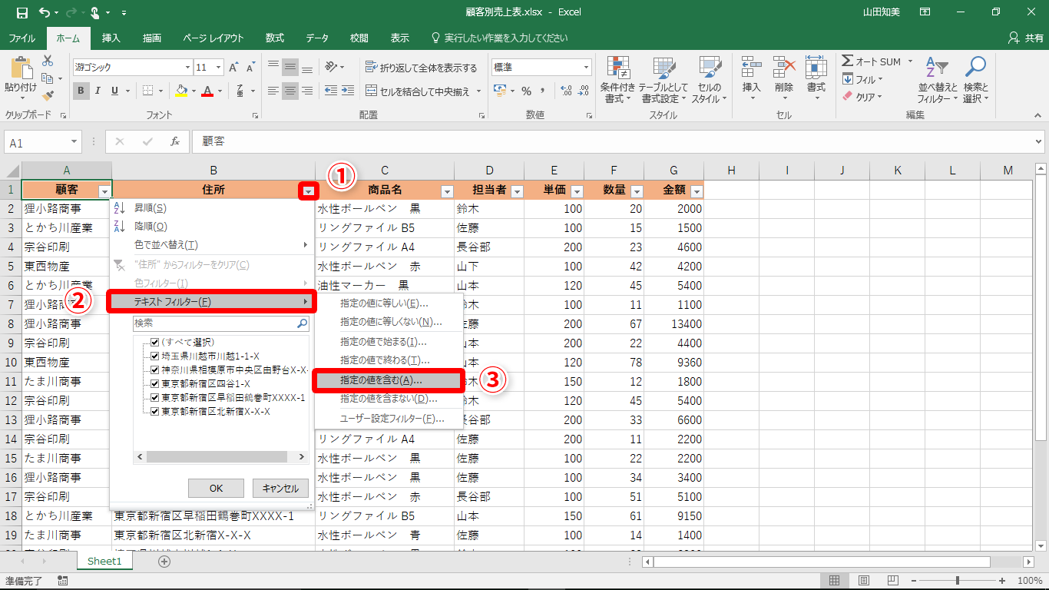Viewport: 1049px width, 590px height.
Task: Click the 実行したい作業を入力してください search box
Action: pos(499,38)
